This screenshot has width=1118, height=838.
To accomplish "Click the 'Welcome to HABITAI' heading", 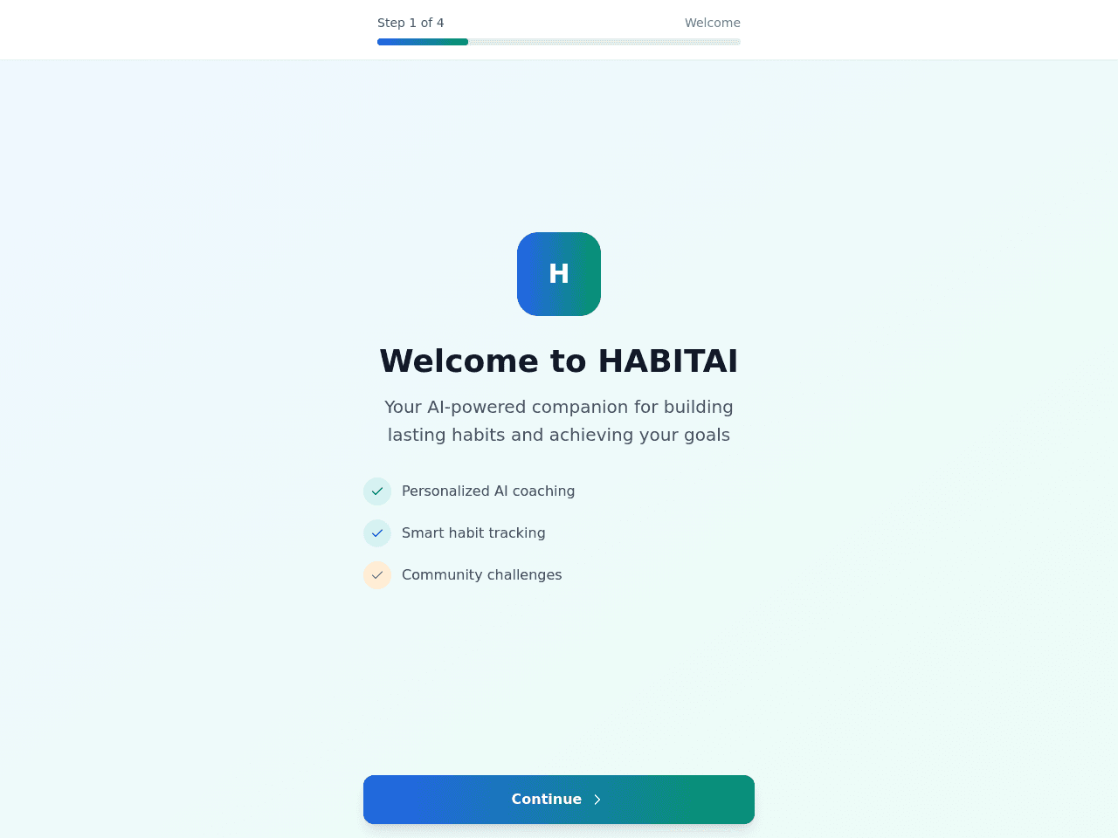I will 559,361.
